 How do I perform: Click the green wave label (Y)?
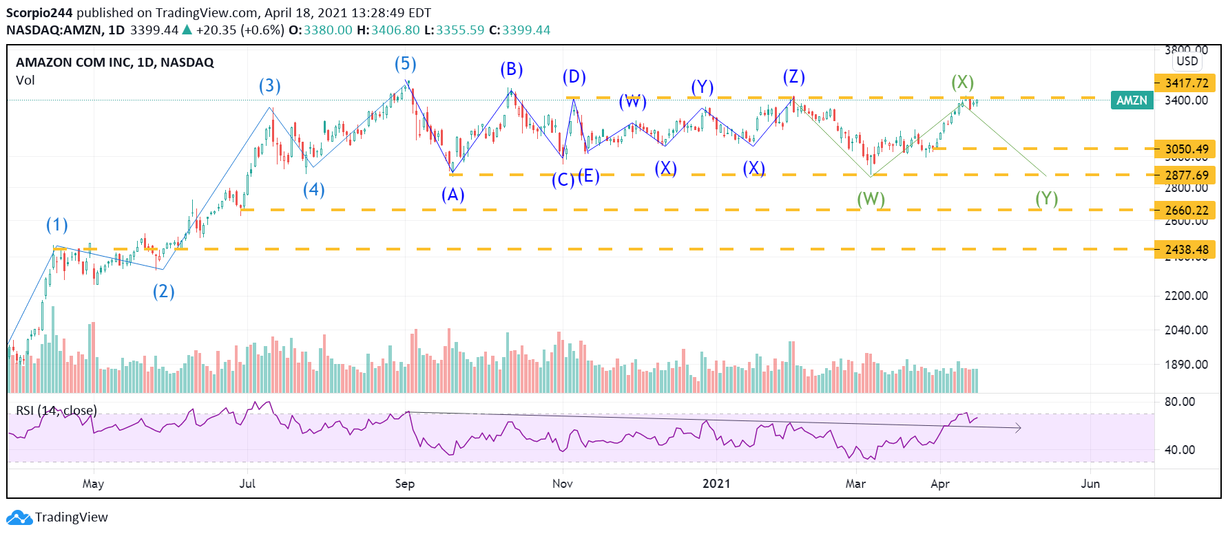(x=1047, y=199)
